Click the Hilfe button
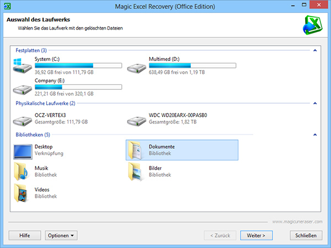The height and width of the screenshot is (248, 331). click(x=25, y=235)
